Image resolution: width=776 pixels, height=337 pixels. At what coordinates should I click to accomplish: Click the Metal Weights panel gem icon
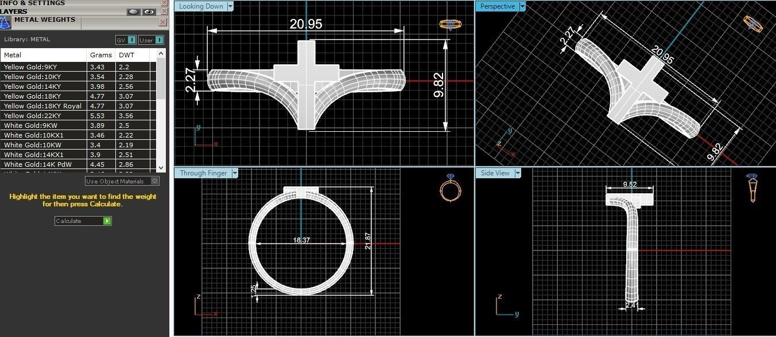pos(5,22)
